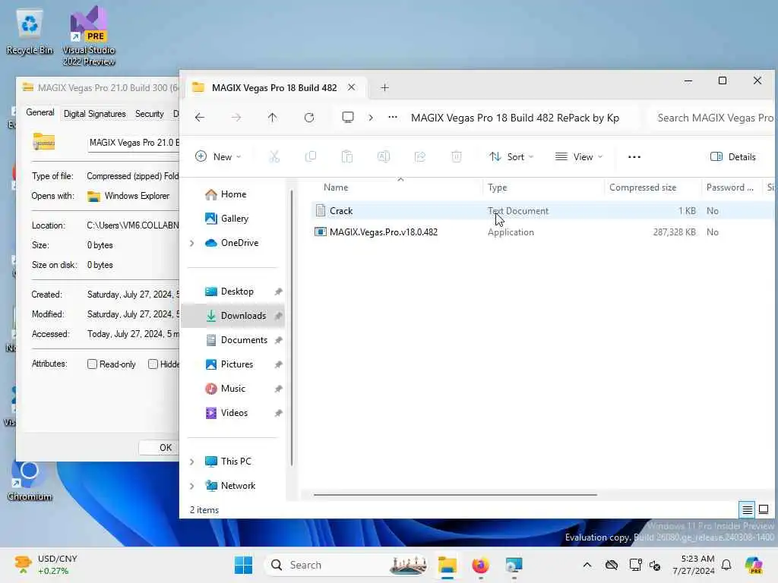This screenshot has height=583, width=778.
Task: Click the Paste clipboard icon
Action: pyautogui.click(x=346, y=156)
